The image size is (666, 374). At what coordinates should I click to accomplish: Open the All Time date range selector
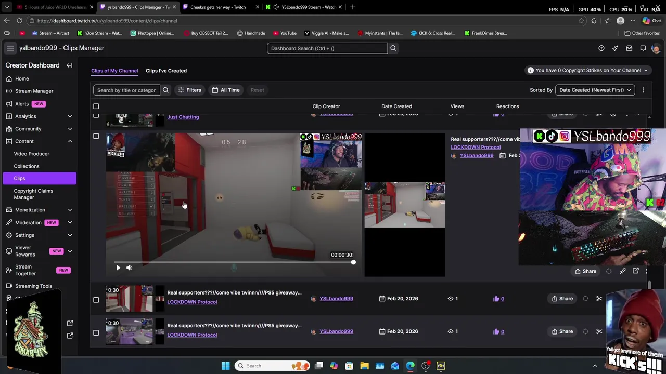pyautogui.click(x=225, y=90)
